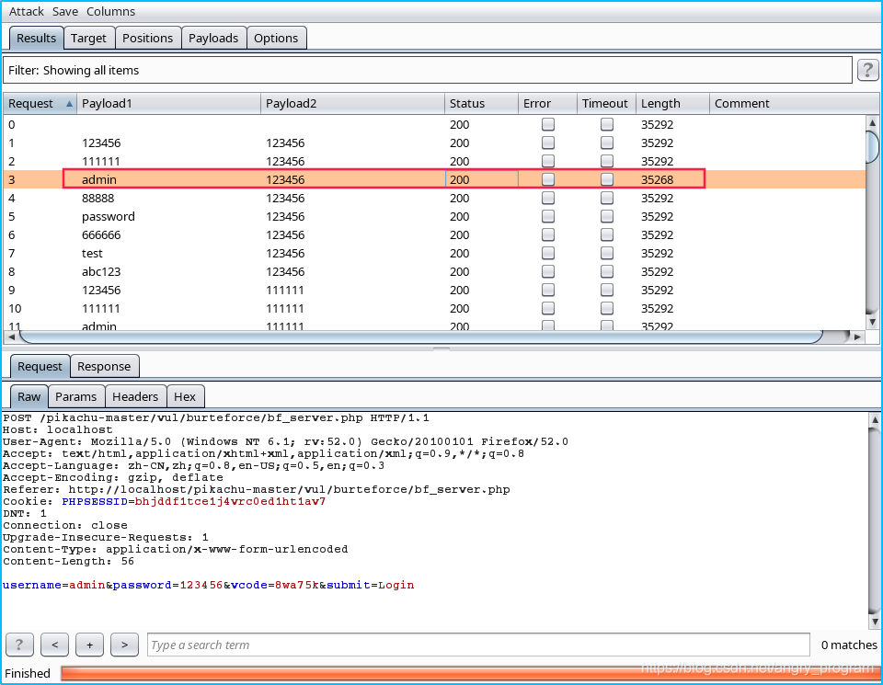Click the plus search options button

click(89, 645)
